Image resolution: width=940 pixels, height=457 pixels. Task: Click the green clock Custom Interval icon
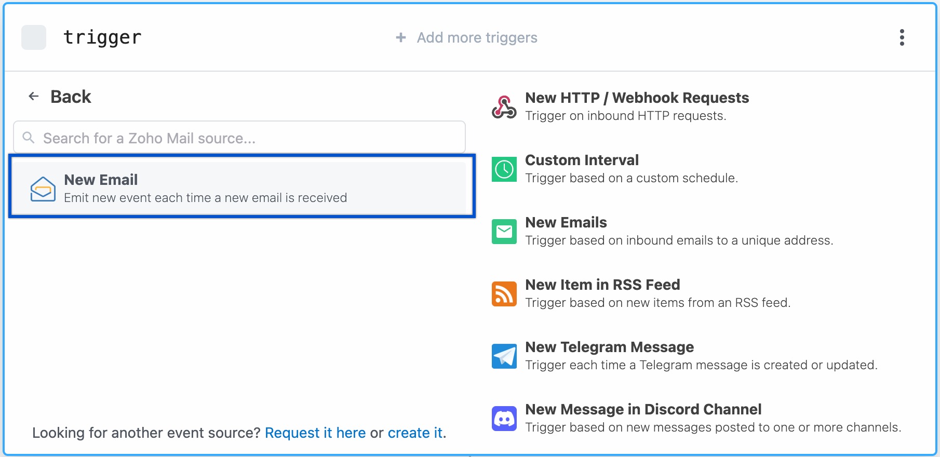pos(504,169)
